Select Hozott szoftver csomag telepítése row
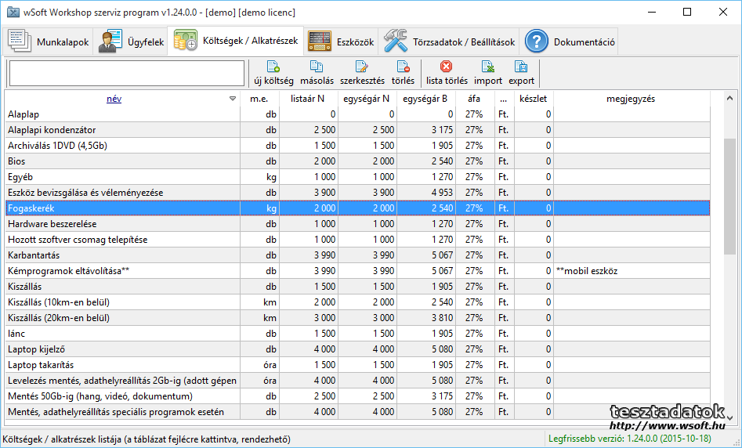The width and height of the screenshot is (742, 448). point(357,239)
